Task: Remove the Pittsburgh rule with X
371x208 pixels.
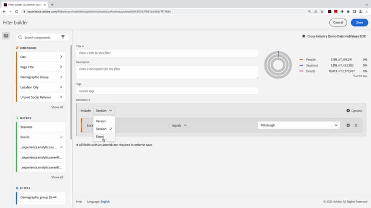Action: tap(356, 125)
